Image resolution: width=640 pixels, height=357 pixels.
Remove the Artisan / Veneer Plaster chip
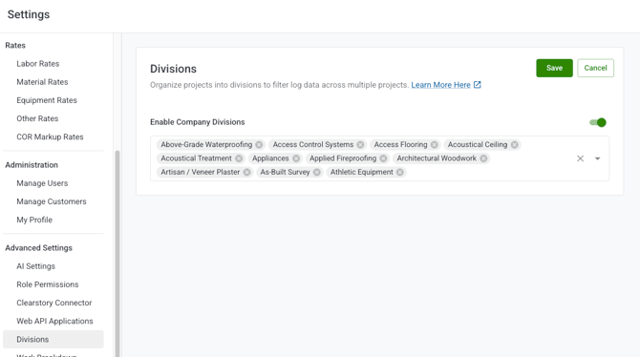[247, 172]
